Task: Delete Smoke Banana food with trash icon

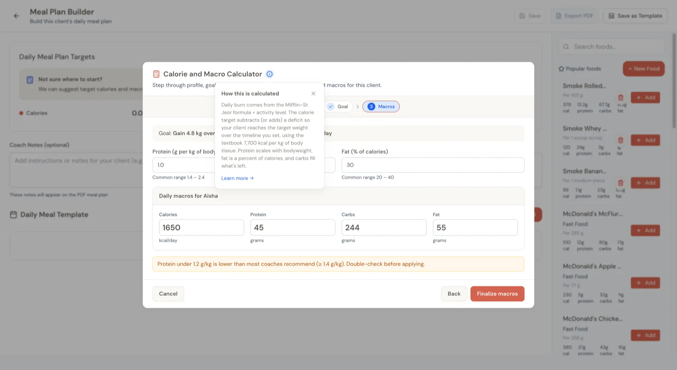Action: pos(620,183)
